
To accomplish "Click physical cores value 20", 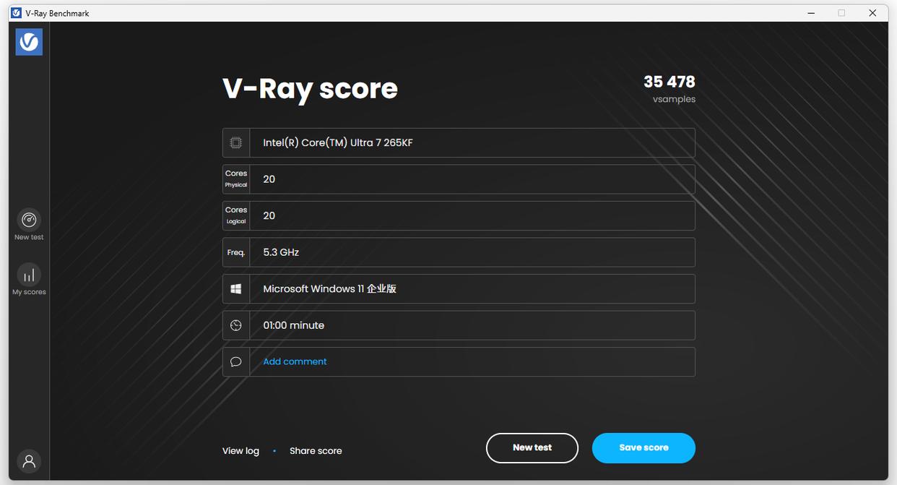I will point(269,179).
